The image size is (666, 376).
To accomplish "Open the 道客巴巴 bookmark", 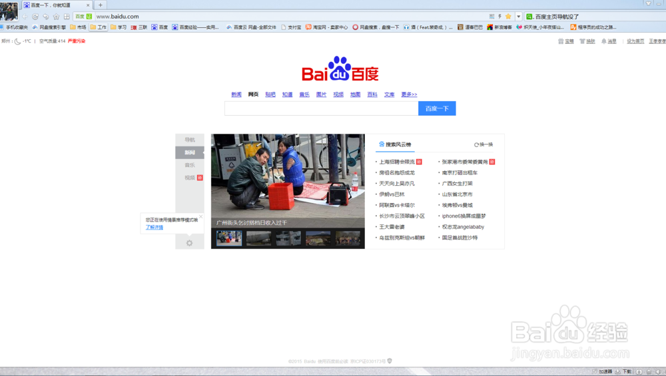I will pyautogui.click(x=470, y=27).
